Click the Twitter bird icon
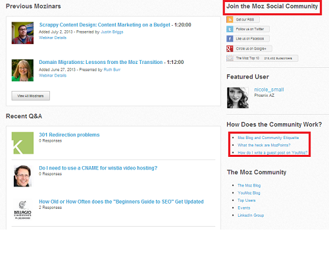329x259 pixels. pos(230,29)
